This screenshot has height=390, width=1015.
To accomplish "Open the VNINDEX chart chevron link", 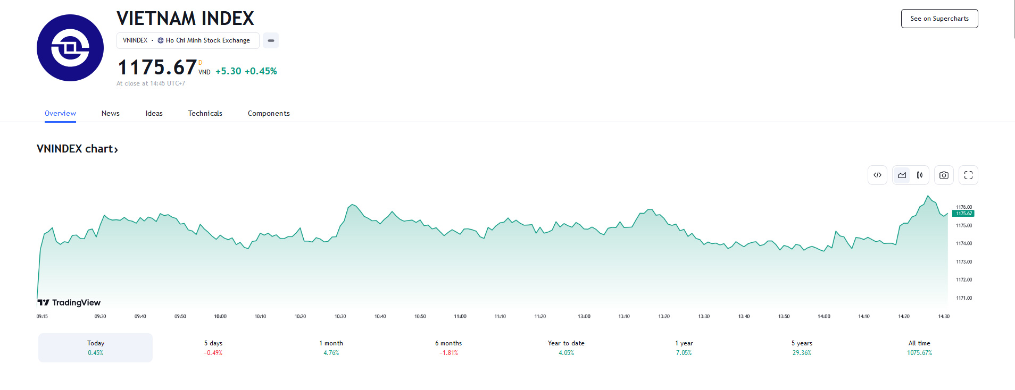I will (x=77, y=149).
